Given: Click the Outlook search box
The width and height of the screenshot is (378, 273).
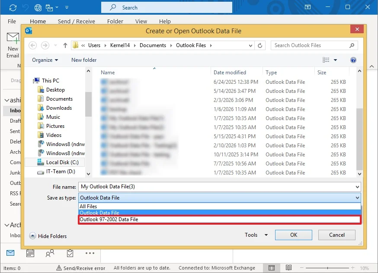Looking at the screenshot, I should [x=167, y=7].
